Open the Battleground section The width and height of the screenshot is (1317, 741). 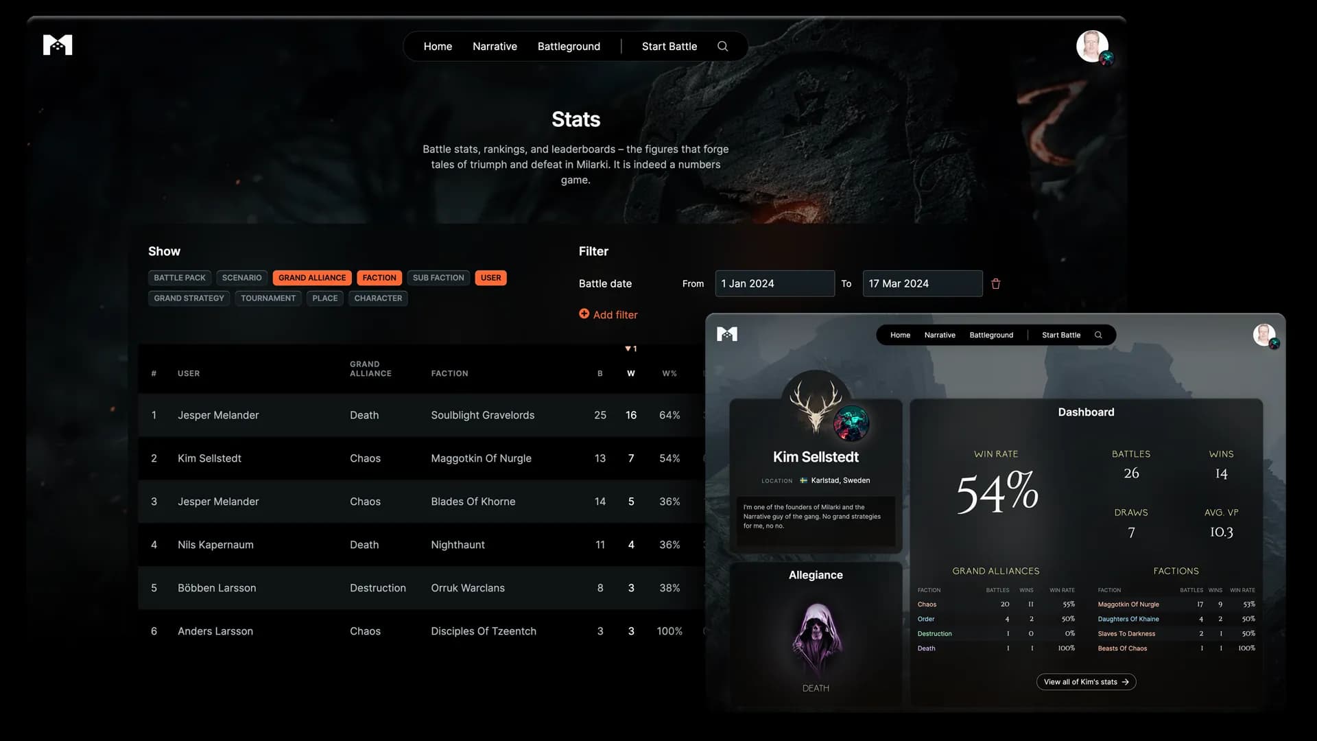pos(568,46)
